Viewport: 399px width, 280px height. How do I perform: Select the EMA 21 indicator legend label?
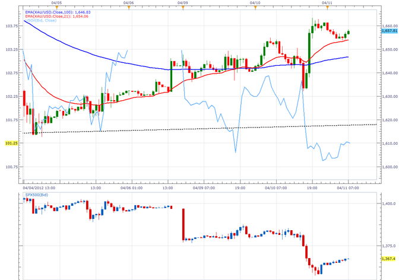pyautogui.click(x=55, y=16)
